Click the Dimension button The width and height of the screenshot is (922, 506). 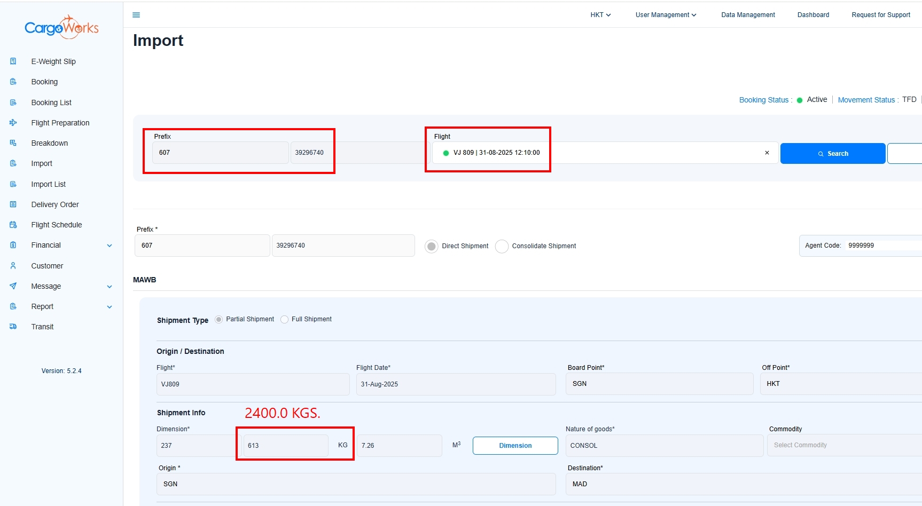pos(515,446)
